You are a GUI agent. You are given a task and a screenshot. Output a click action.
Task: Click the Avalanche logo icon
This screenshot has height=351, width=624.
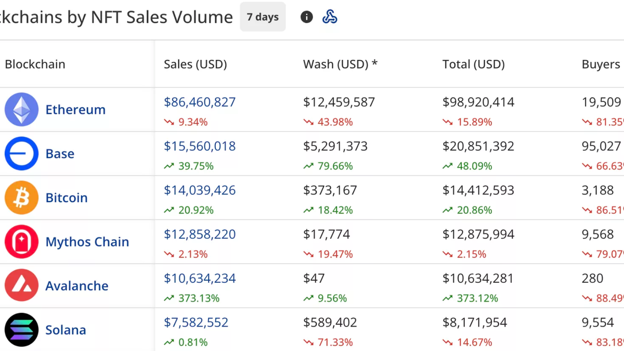coord(21,285)
